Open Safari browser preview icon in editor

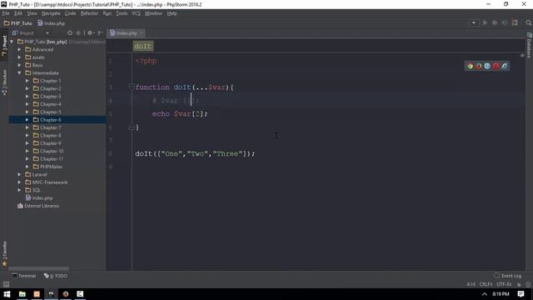[487, 66]
